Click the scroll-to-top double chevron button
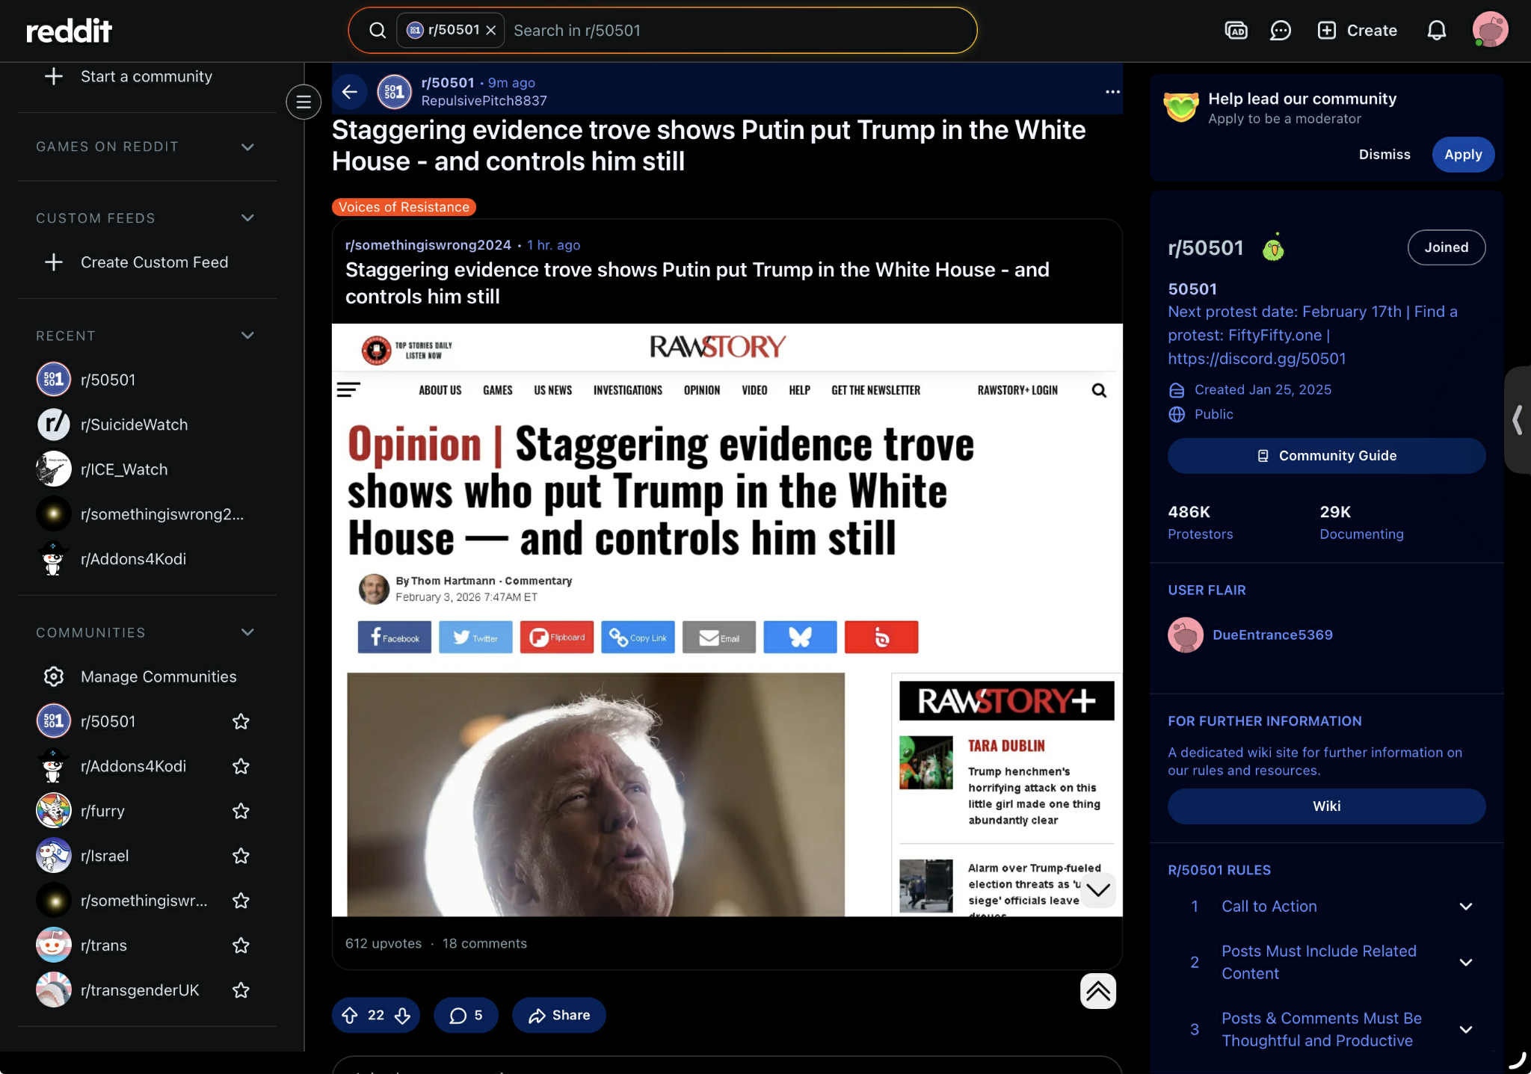The image size is (1531, 1074). coord(1097,991)
